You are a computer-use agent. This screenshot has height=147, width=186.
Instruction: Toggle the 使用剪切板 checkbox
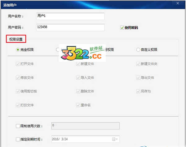tap(18, 91)
